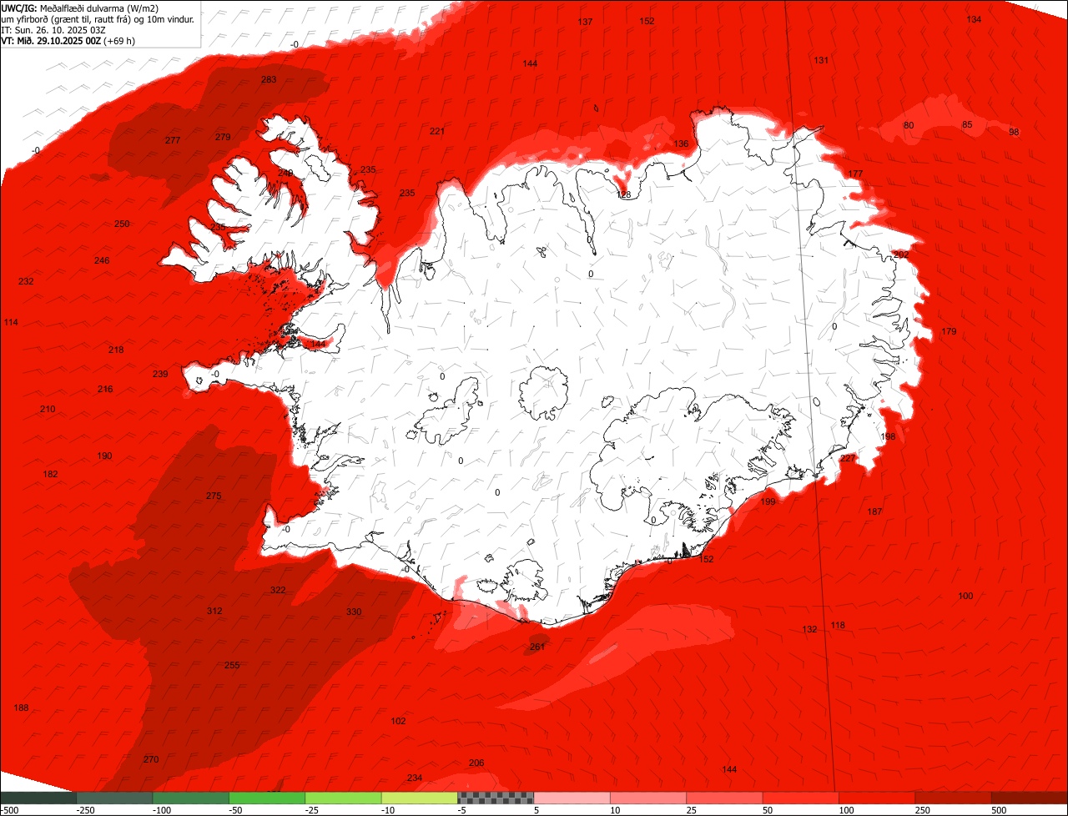
Task: Click the flux value 277
Action: (173, 140)
